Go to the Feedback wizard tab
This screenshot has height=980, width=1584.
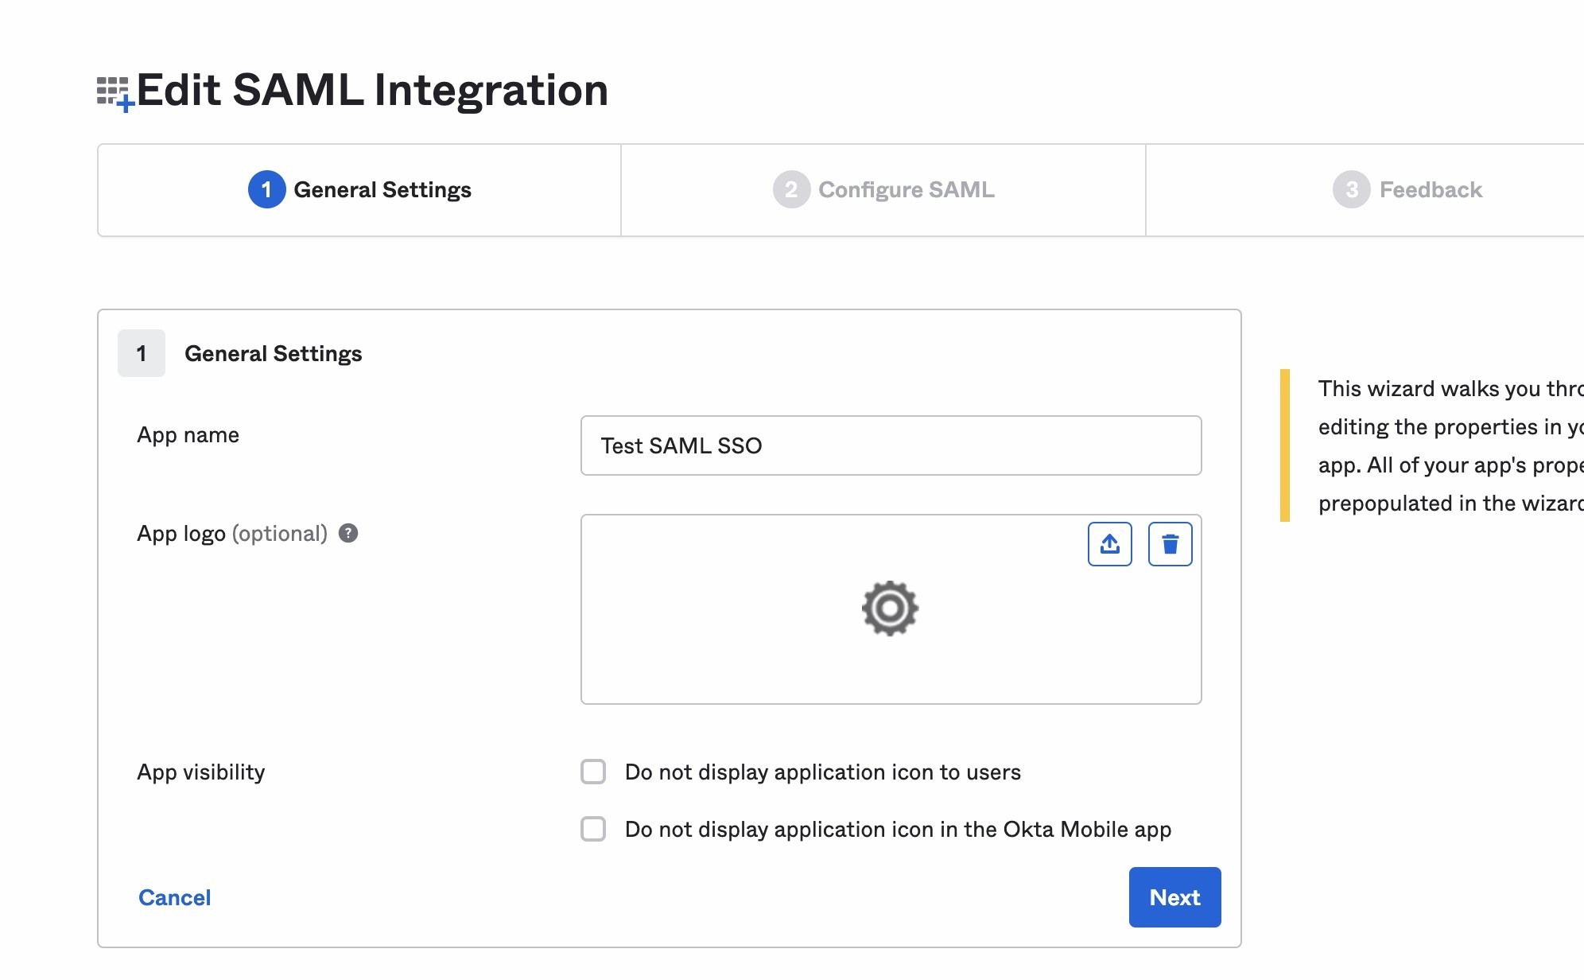(1430, 190)
